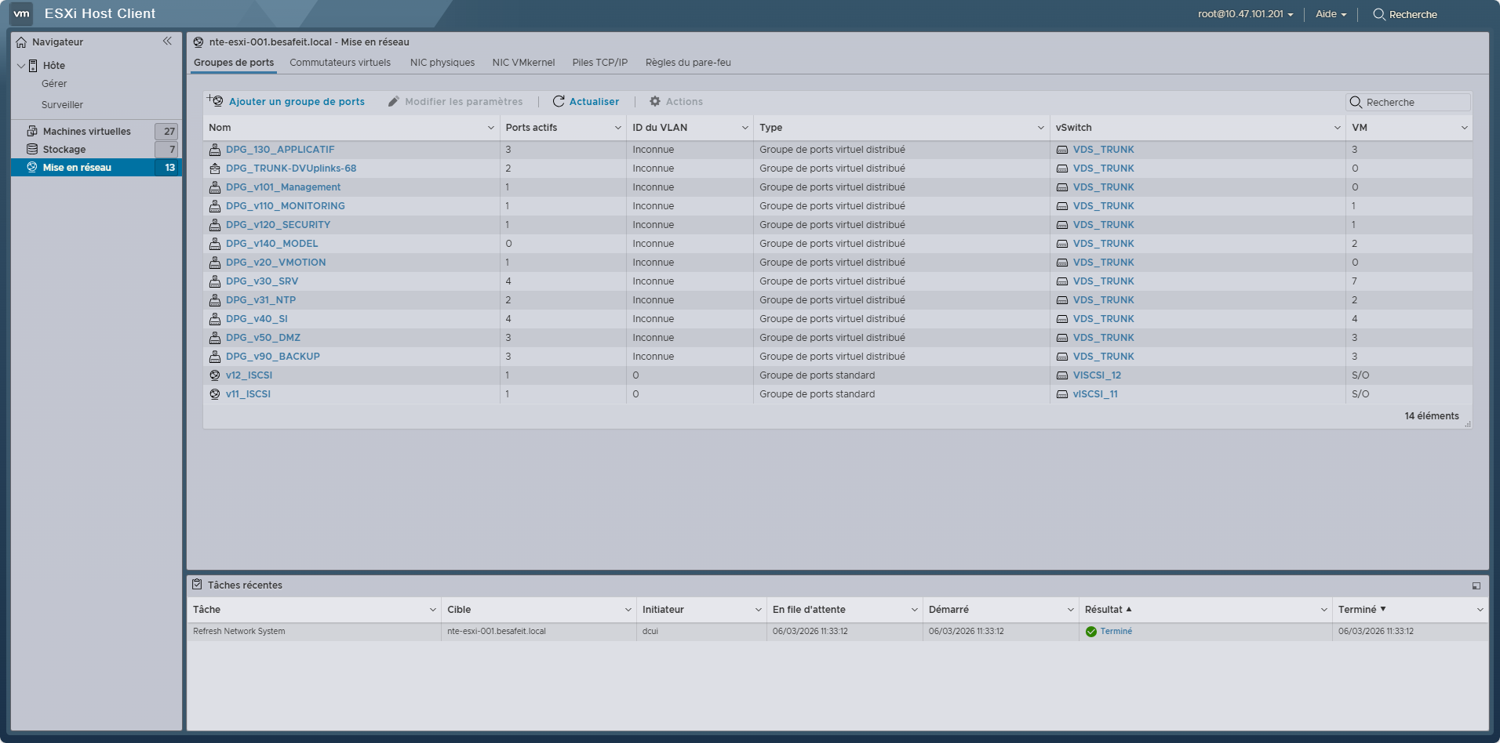Select the Stockage sidebar icon
Viewport: 1500px width, 743px height.
[32, 149]
